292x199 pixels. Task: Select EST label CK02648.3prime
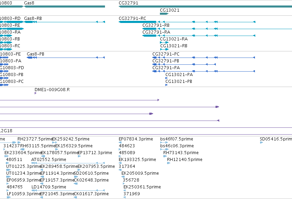[91, 180]
